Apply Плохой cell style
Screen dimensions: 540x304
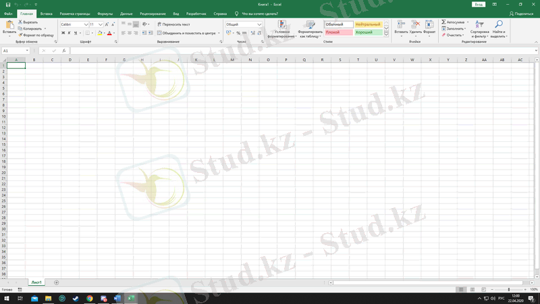pyautogui.click(x=339, y=32)
